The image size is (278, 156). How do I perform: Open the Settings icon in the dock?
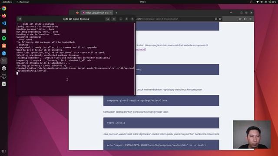[4, 68]
